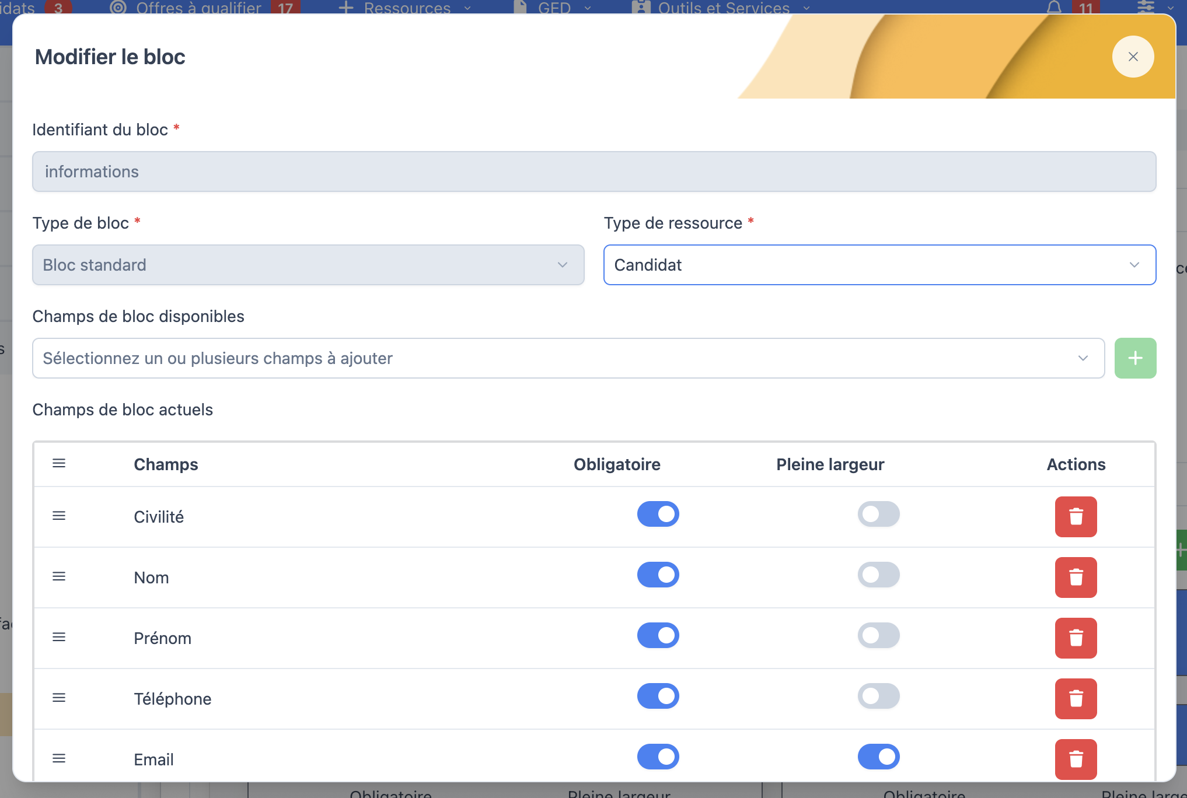The image size is (1187, 798).
Task: Toggle Obligatoire for Nom
Action: (658, 575)
